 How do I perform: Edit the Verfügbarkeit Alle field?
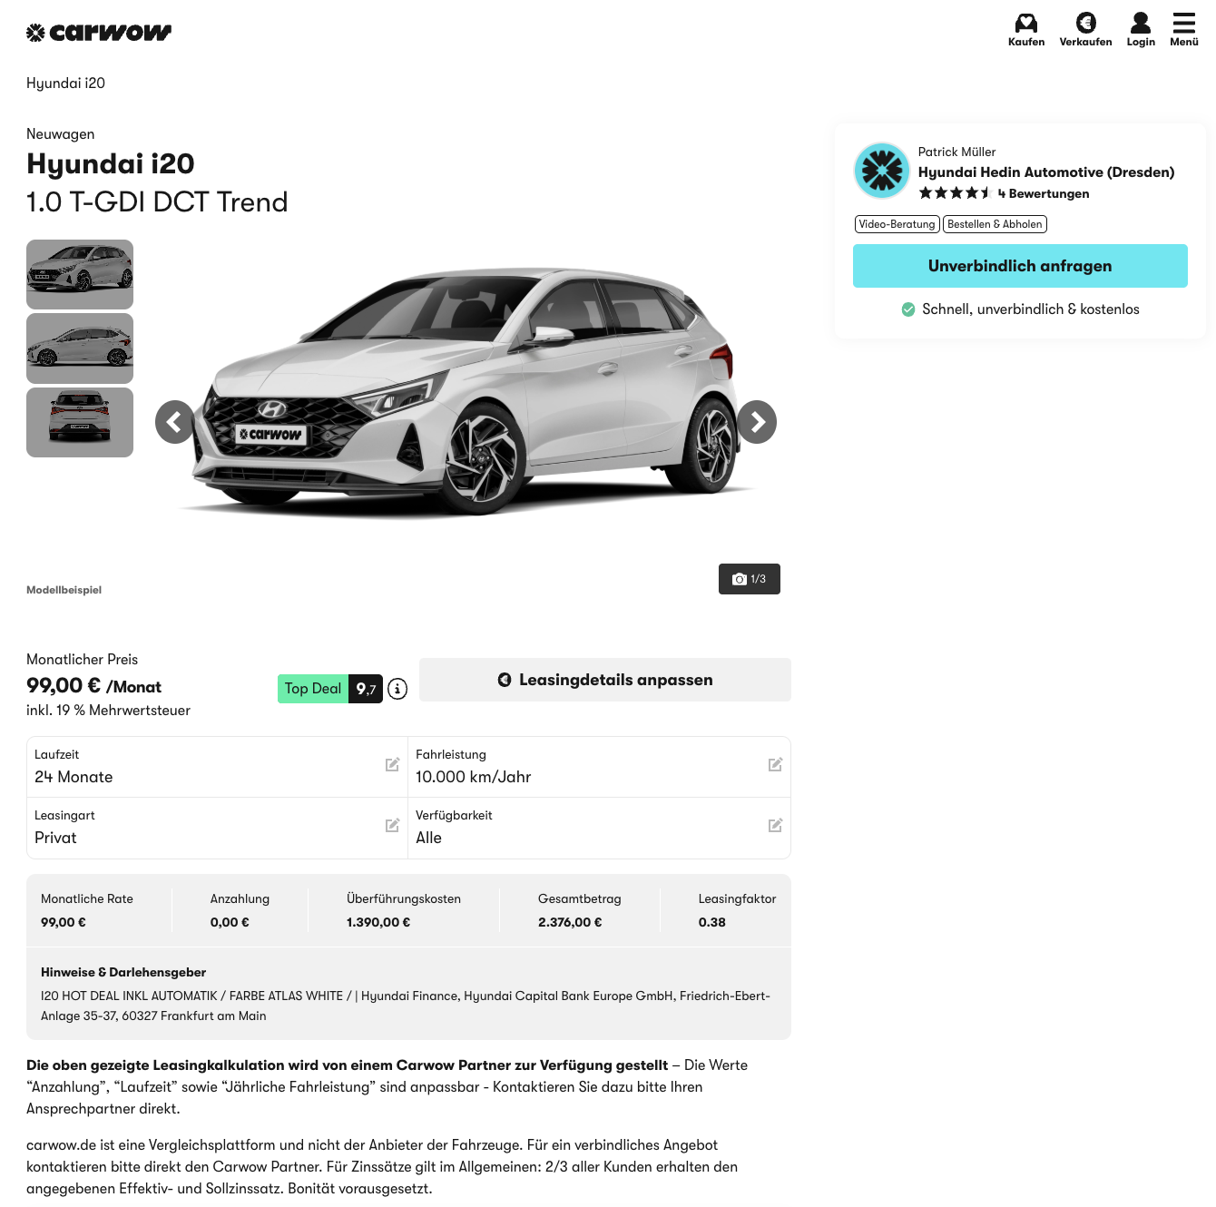600,828
